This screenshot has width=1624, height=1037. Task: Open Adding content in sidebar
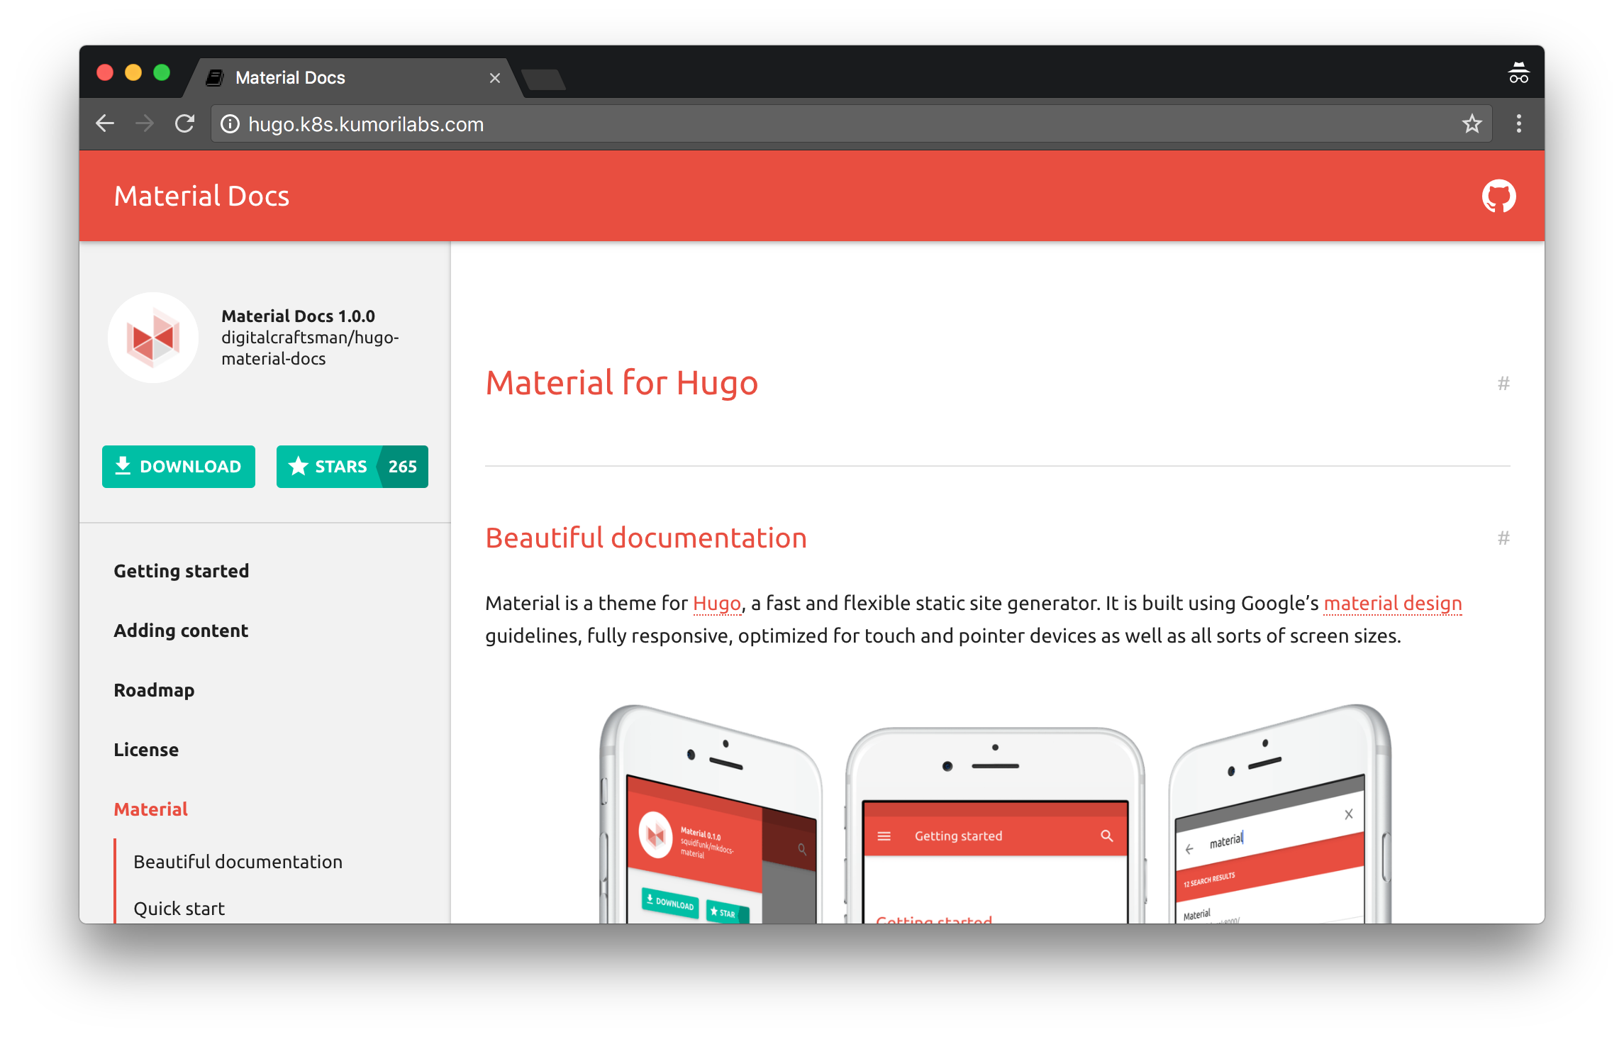coord(181,631)
